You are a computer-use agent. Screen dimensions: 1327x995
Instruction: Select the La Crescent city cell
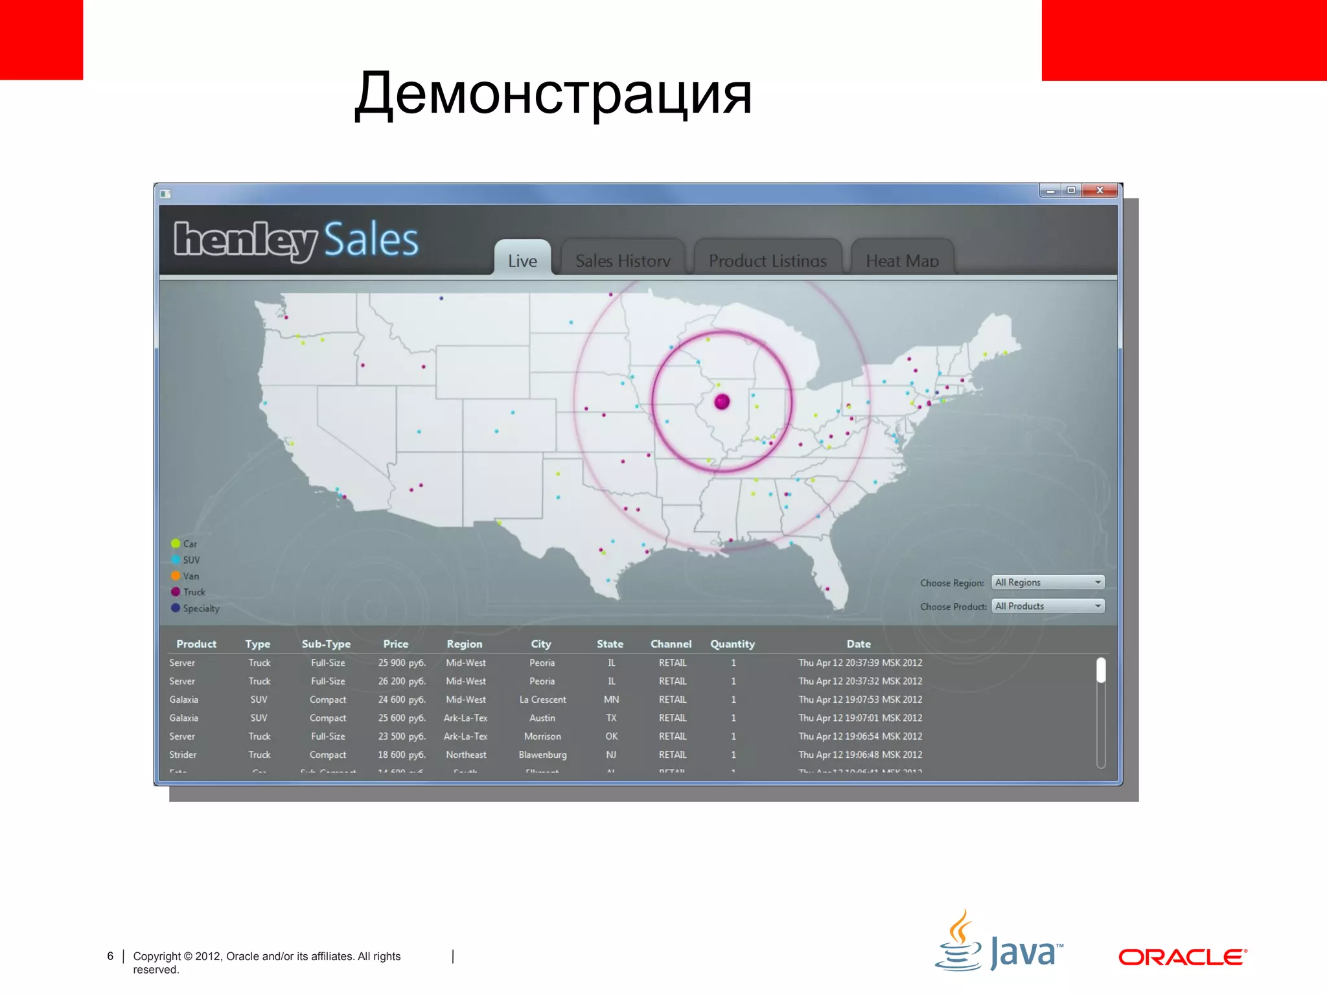pyautogui.click(x=542, y=700)
